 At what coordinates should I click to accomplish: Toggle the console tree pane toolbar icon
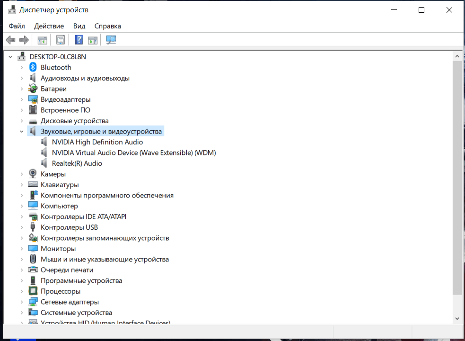43,40
